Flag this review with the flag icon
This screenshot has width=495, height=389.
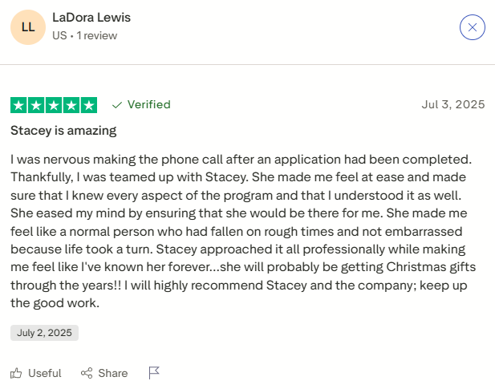(155, 373)
